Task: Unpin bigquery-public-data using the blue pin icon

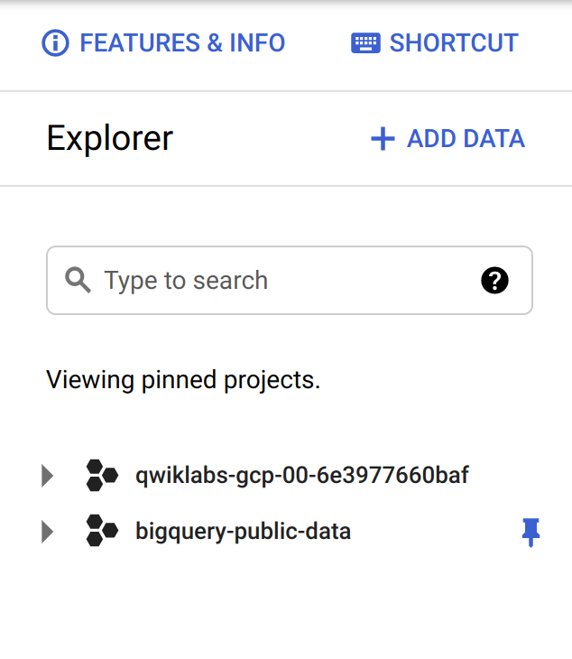Action: pos(530,533)
